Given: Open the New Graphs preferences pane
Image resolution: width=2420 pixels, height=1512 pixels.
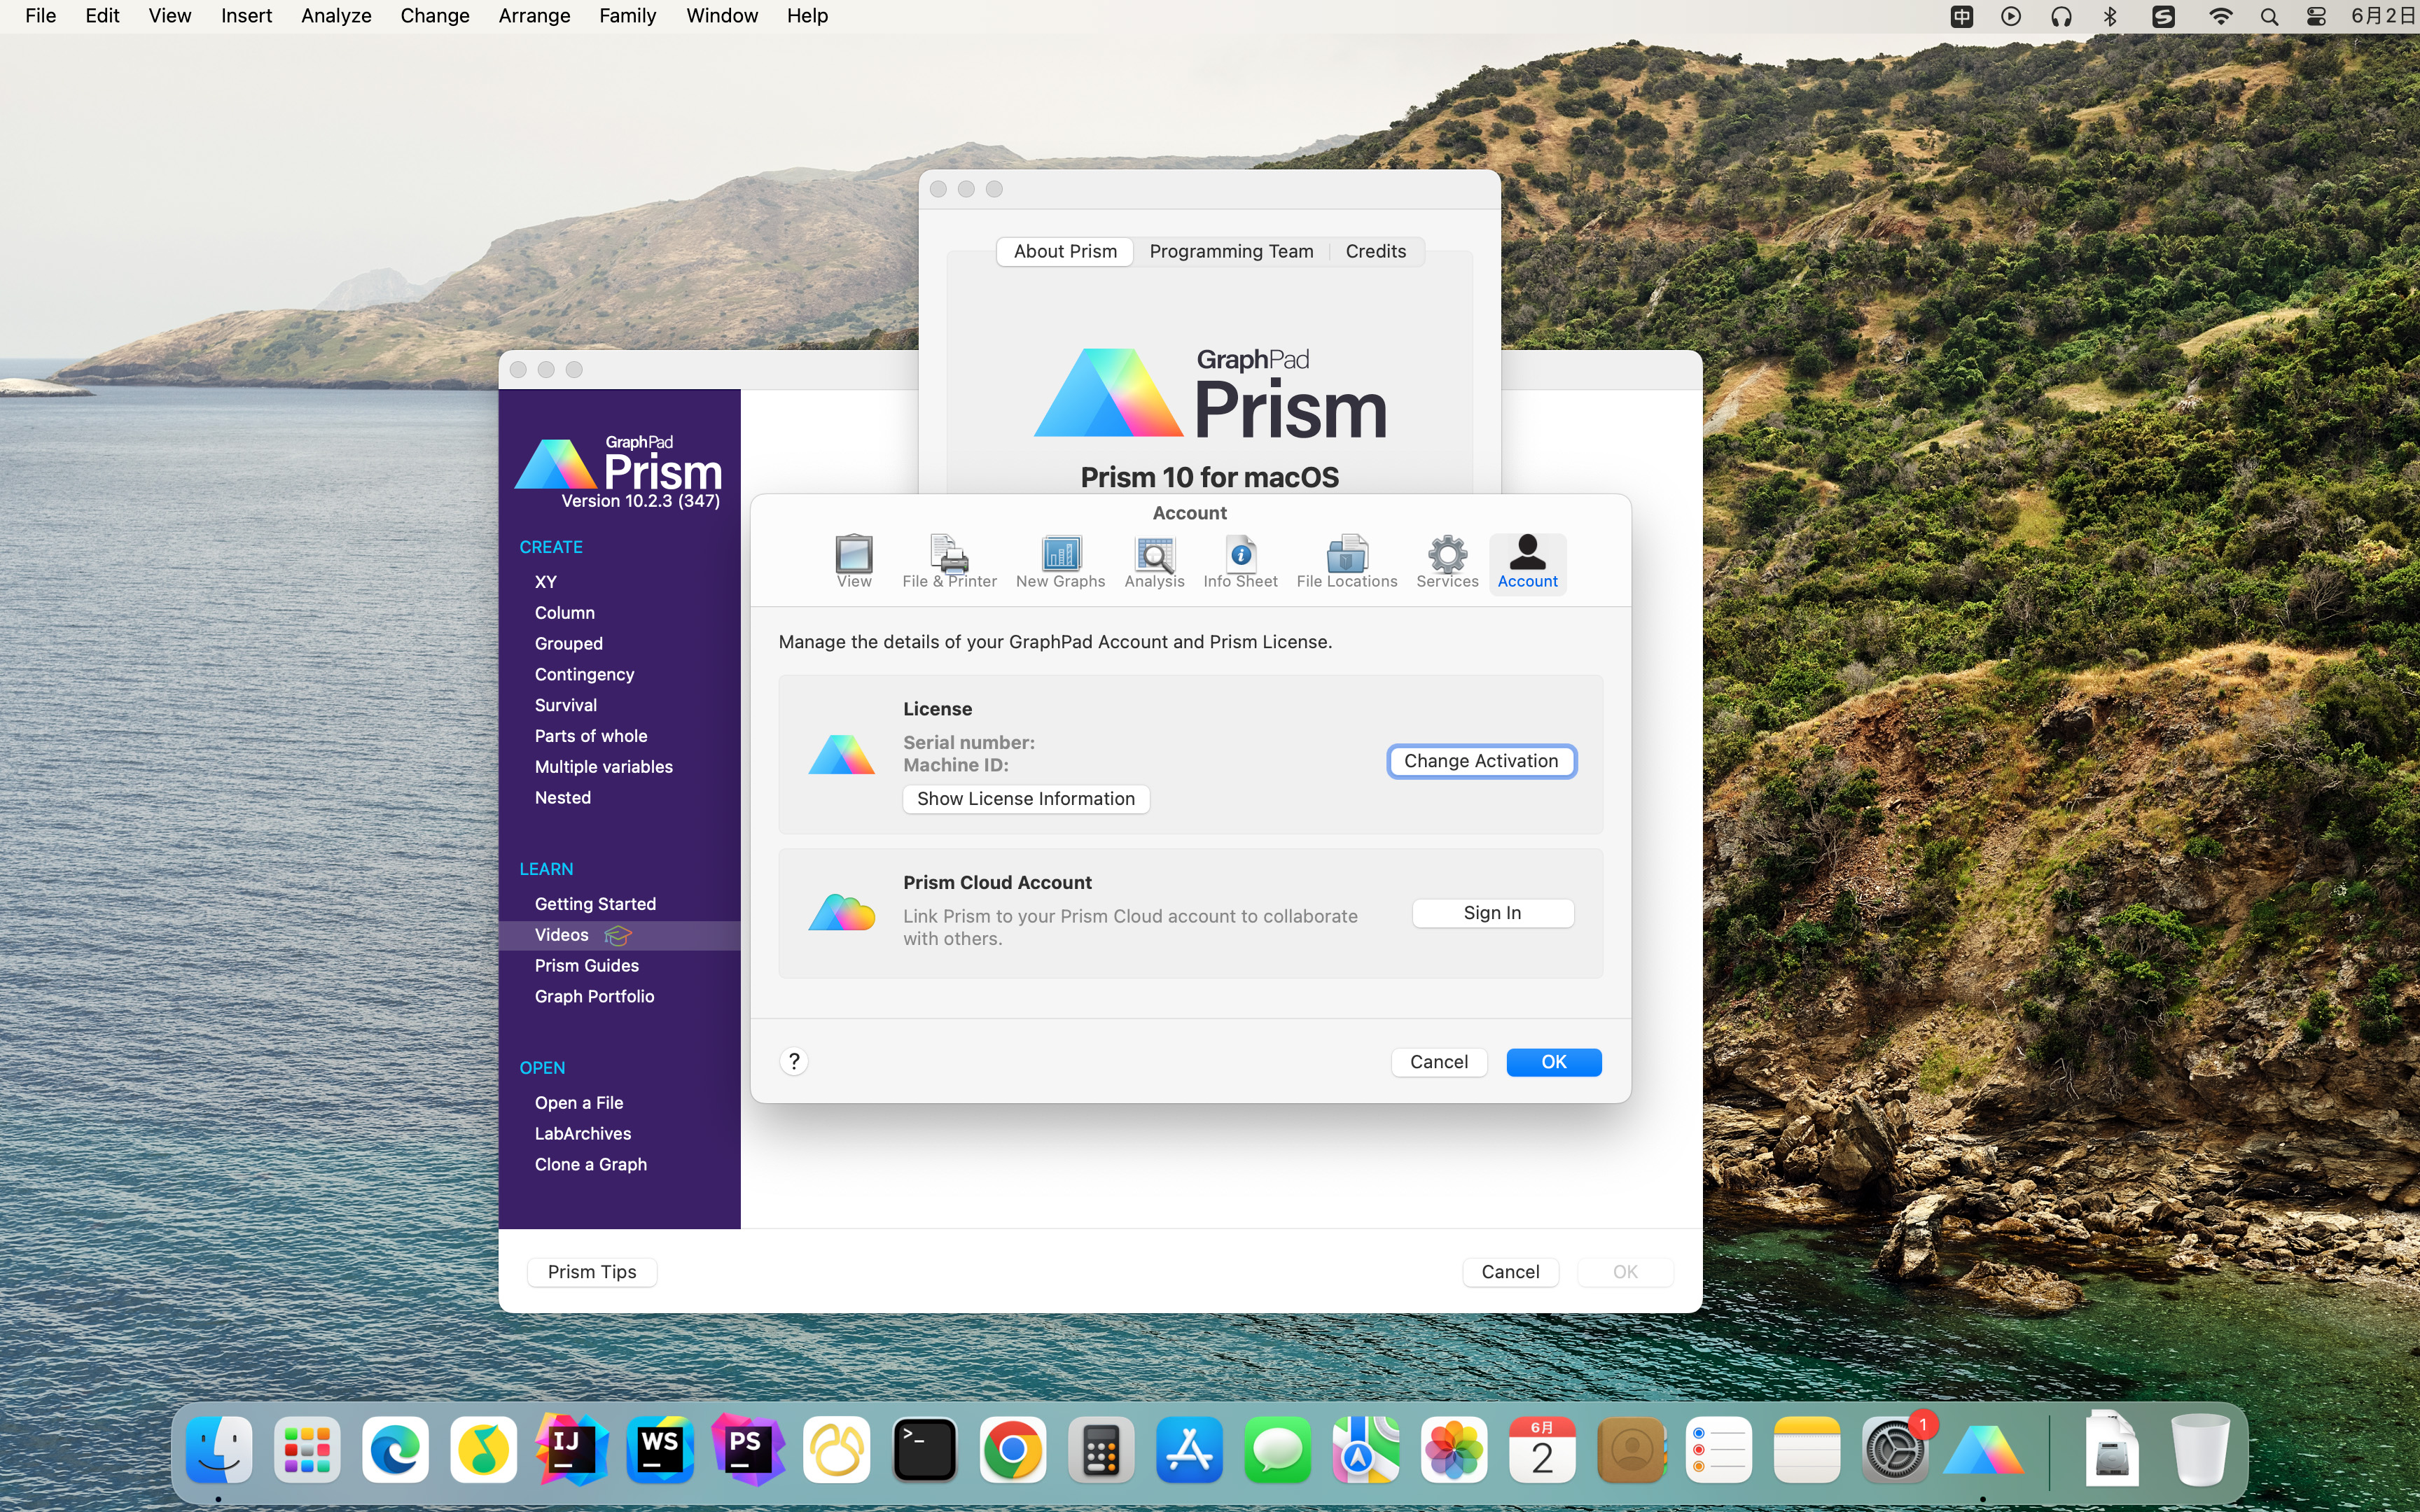Looking at the screenshot, I should (1060, 563).
